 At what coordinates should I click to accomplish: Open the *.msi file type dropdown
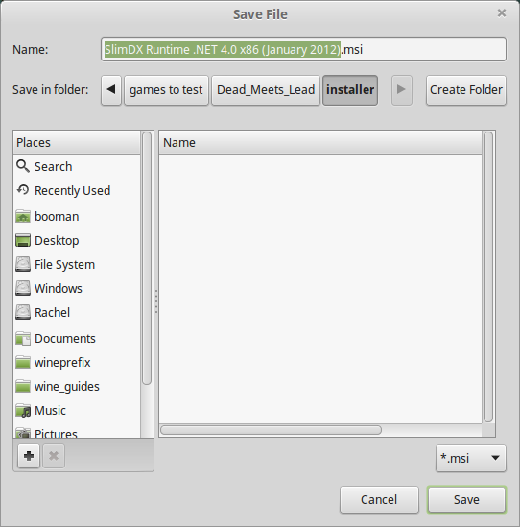[x=471, y=458]
